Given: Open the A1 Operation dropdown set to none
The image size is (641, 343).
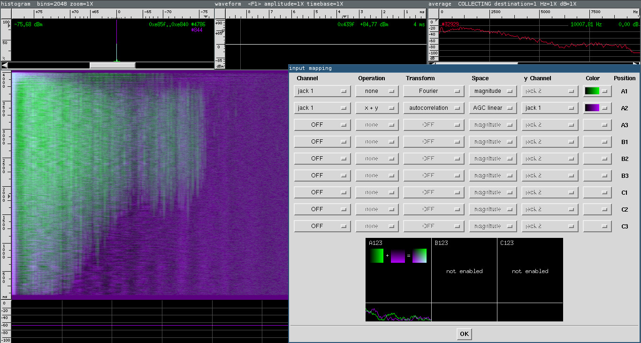Looking at the screenshot, I should 377,91.
